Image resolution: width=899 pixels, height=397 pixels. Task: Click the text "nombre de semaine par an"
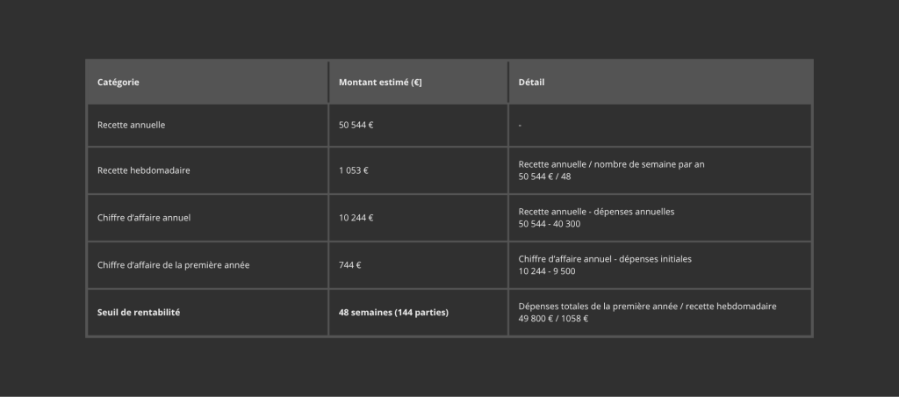pos(649,164)
